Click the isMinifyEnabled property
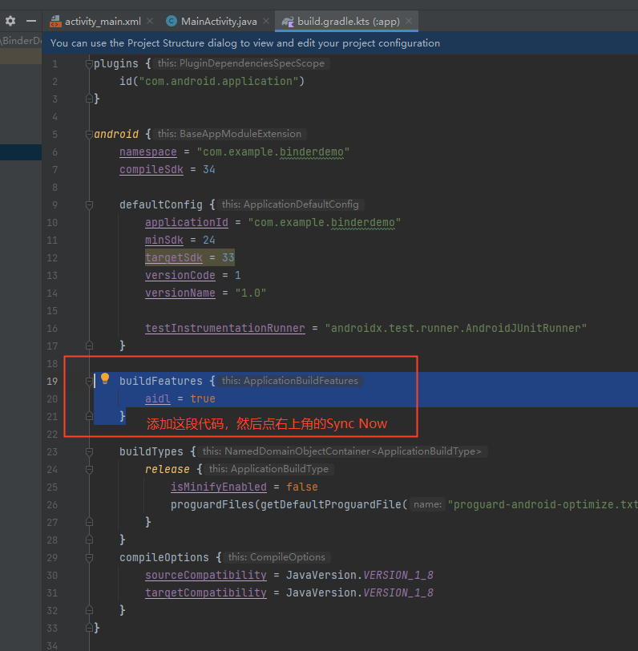Image resolution: width=638 pixels, height=651 pixels. [219, 487]
